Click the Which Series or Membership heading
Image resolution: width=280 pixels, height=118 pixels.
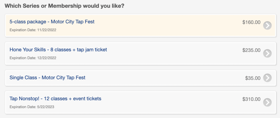coord(65,6)
